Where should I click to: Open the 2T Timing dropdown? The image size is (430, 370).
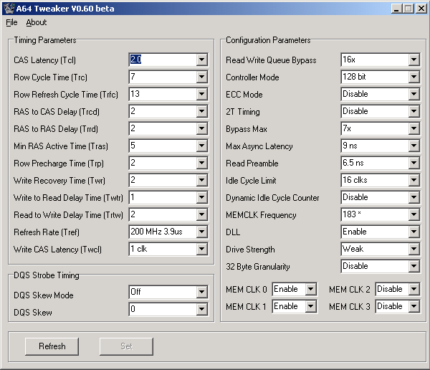414,112
